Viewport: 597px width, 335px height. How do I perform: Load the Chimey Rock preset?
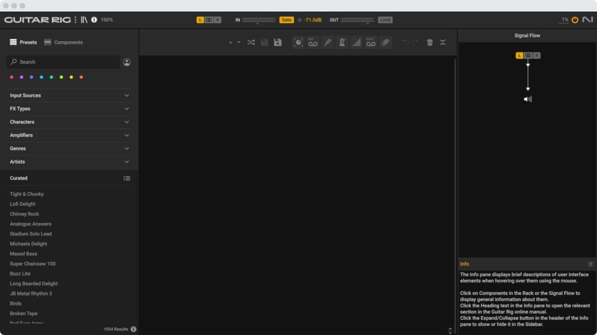pos(24,214)
